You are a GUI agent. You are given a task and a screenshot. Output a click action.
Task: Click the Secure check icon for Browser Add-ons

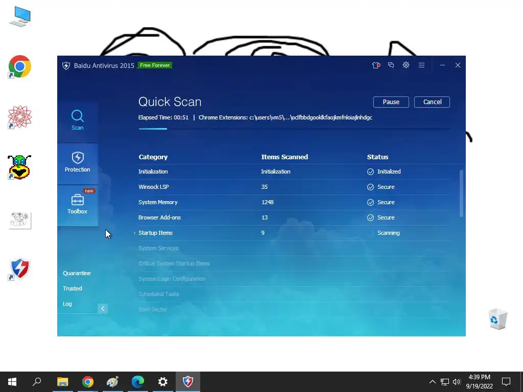click(371, 217)
